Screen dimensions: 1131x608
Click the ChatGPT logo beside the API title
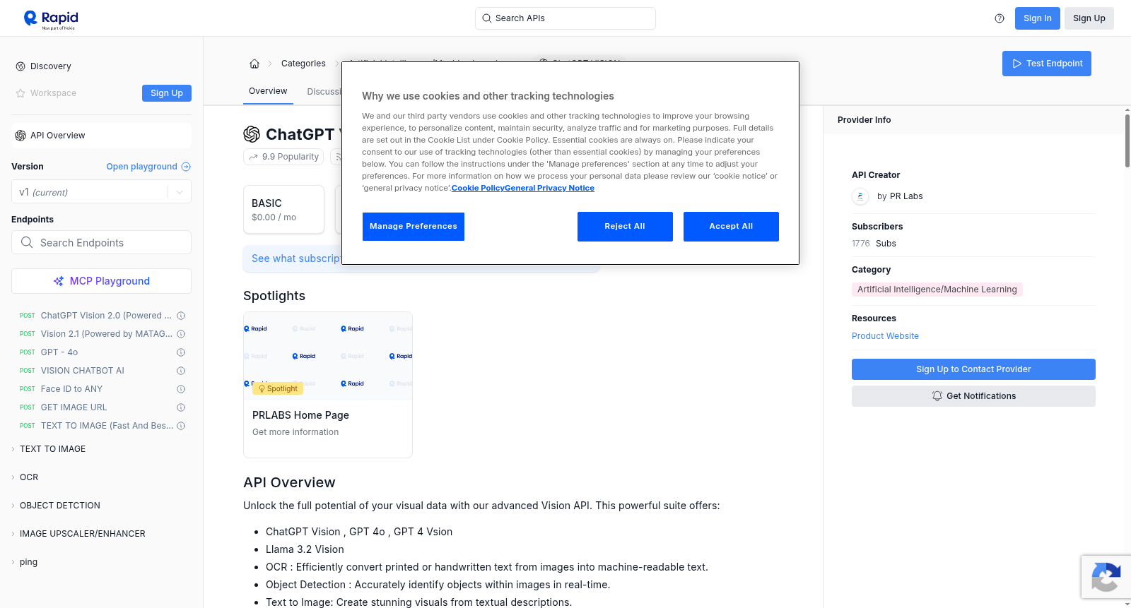click(x=252, y=134)
